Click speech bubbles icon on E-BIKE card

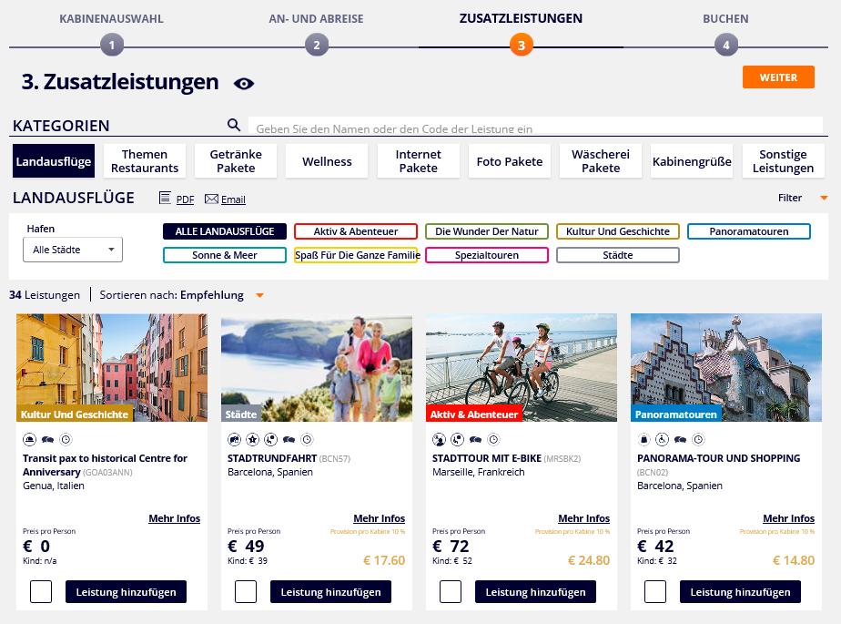click(476, 440)
